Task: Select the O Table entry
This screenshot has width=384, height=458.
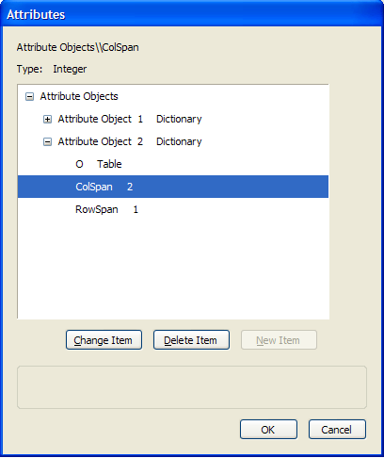Action: click(x=99, y=164)
